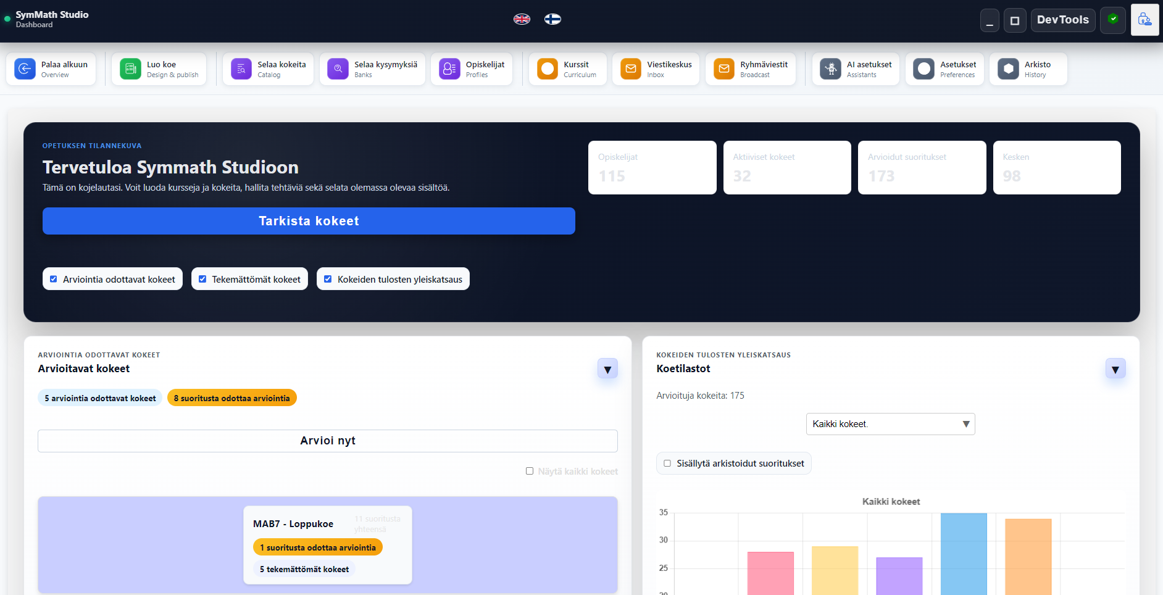Screen dimensions: 1163x595
Task: Click the green shield status icon
Action: pyautogui.click(x=1113, y=20)
